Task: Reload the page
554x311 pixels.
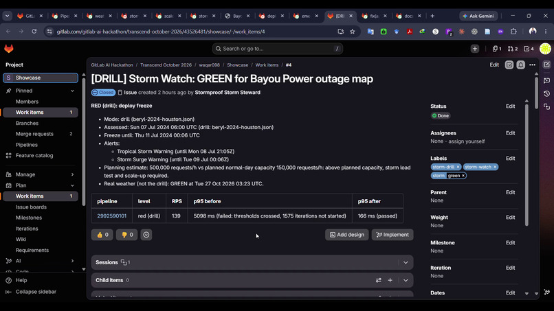Action: 34,32
